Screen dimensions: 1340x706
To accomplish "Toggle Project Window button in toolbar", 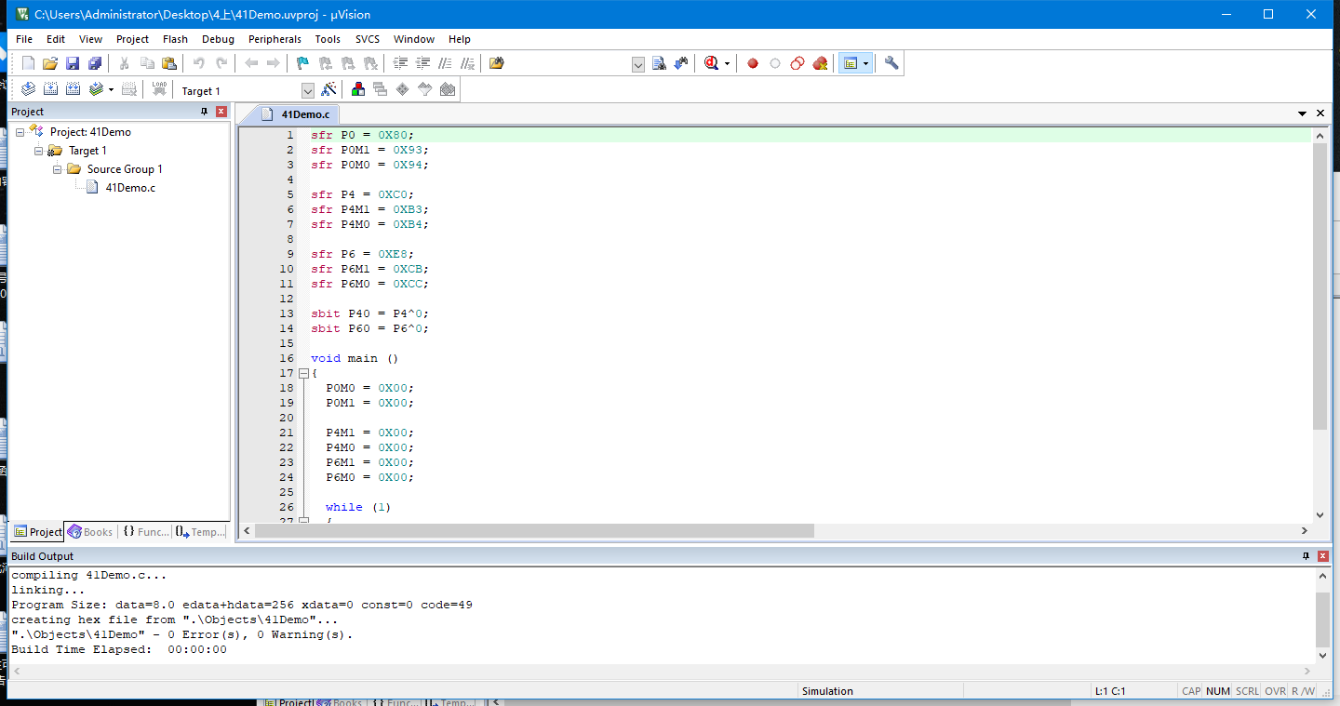I will pos(850,63).
